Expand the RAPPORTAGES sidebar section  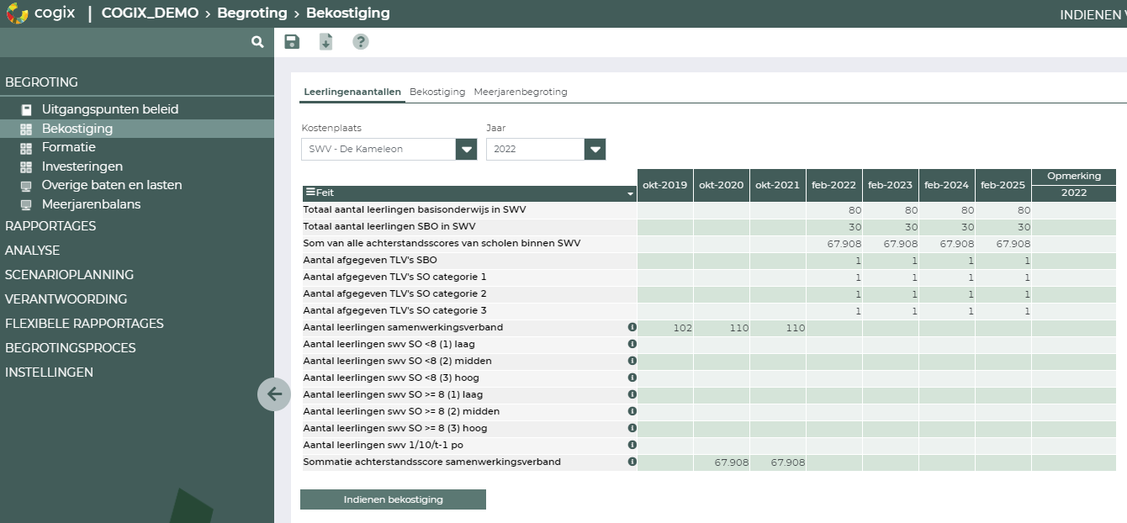click(x=50, y=226)
